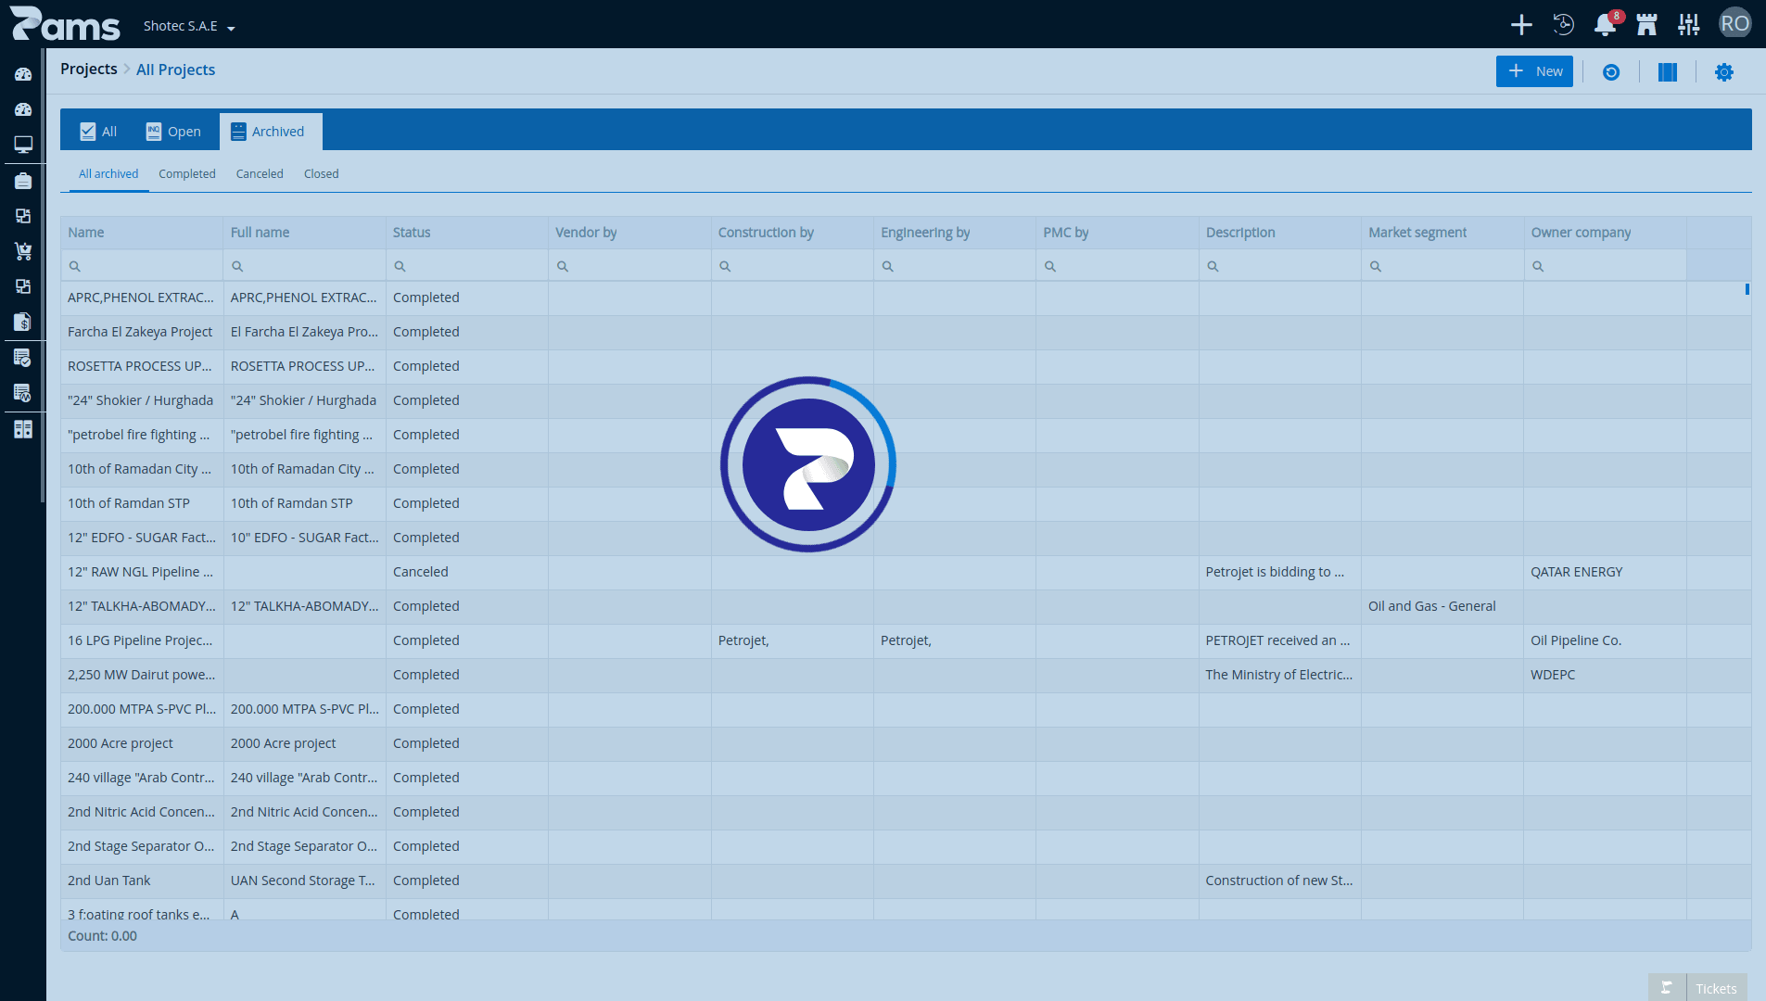Open the recent history clock icon

pos(1564,25)
